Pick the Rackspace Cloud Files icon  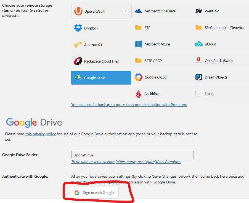[x=78, y=61]
